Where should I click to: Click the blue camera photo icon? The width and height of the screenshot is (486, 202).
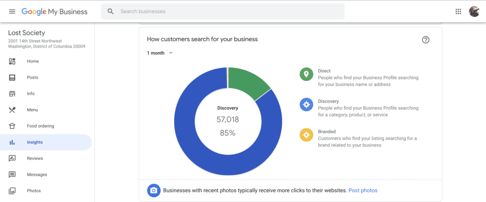coord(154,191)
